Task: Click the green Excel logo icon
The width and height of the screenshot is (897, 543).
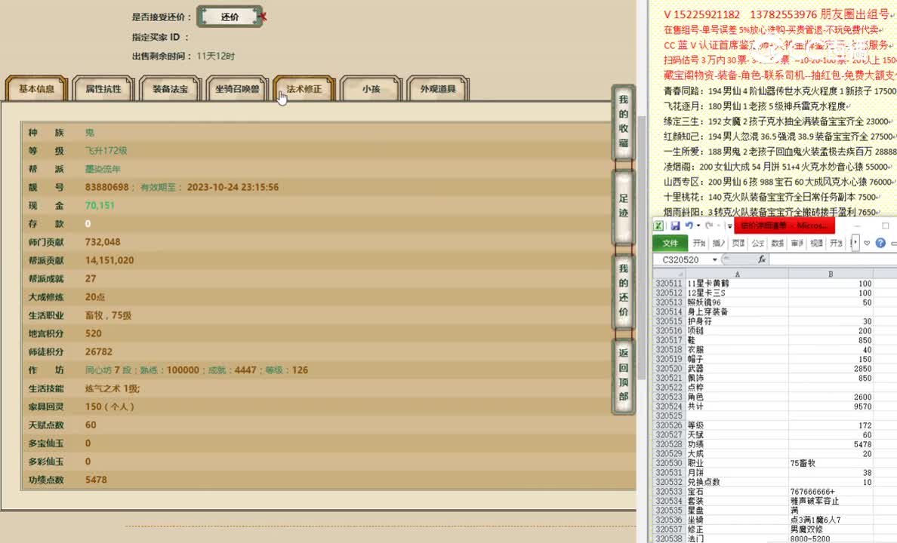Action: click(658, 225)
